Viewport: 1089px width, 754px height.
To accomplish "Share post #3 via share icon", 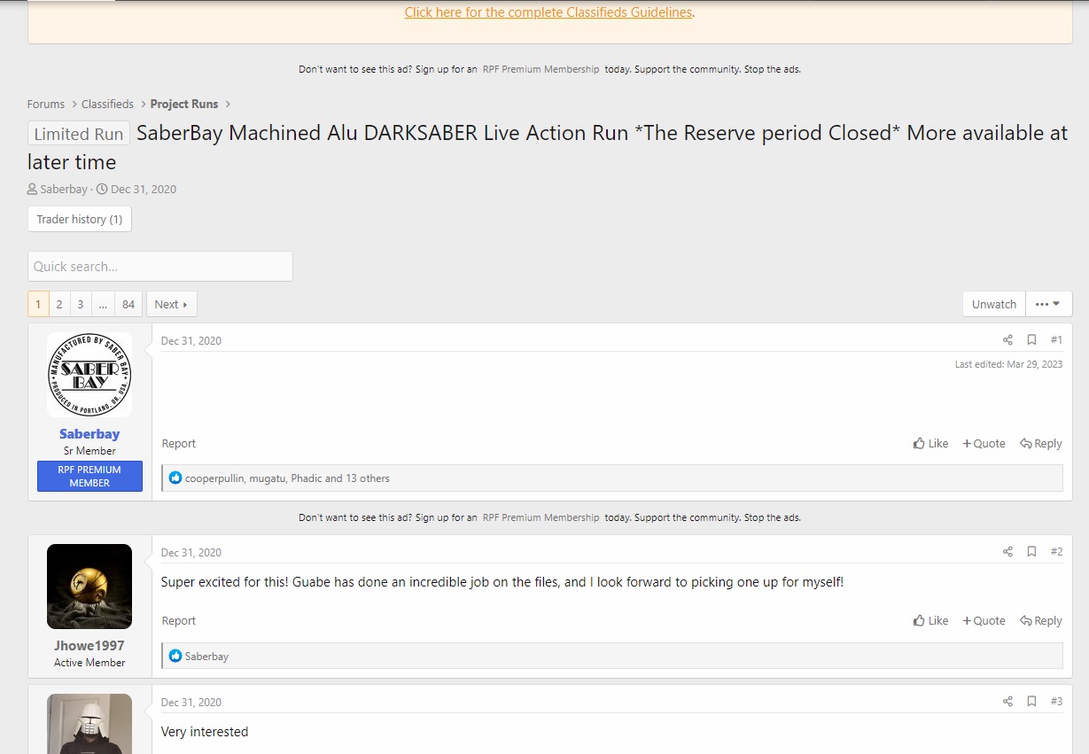I will (x=1007, y=702).
